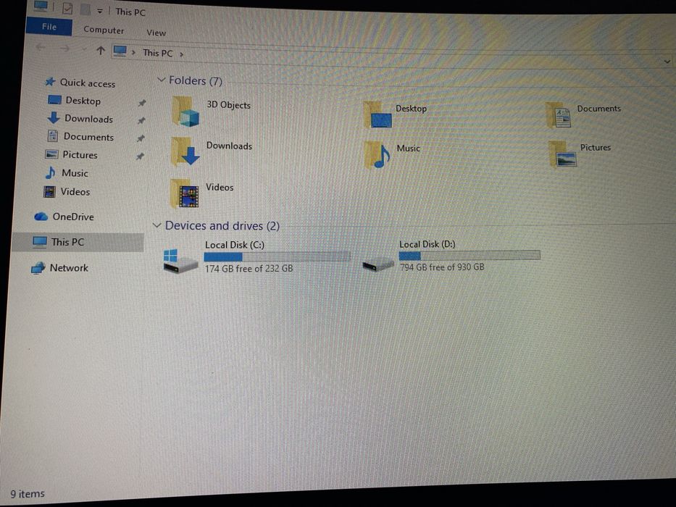Open the Downloads folder icon in Folders
676x507 pixels.
point(185,152)
